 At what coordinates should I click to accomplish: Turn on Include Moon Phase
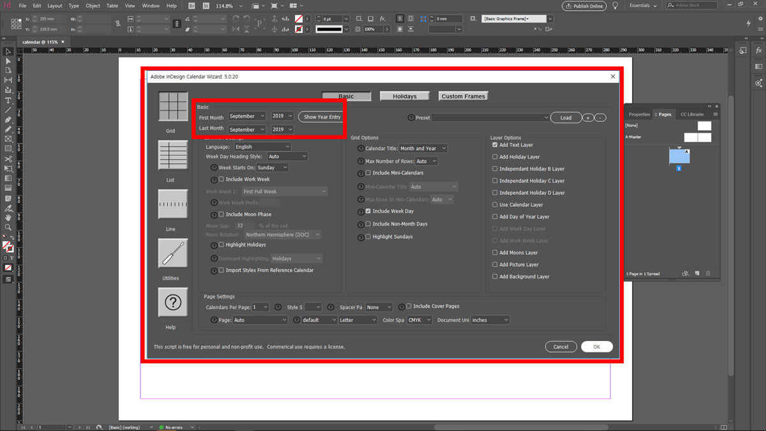[x=222, y=215]
